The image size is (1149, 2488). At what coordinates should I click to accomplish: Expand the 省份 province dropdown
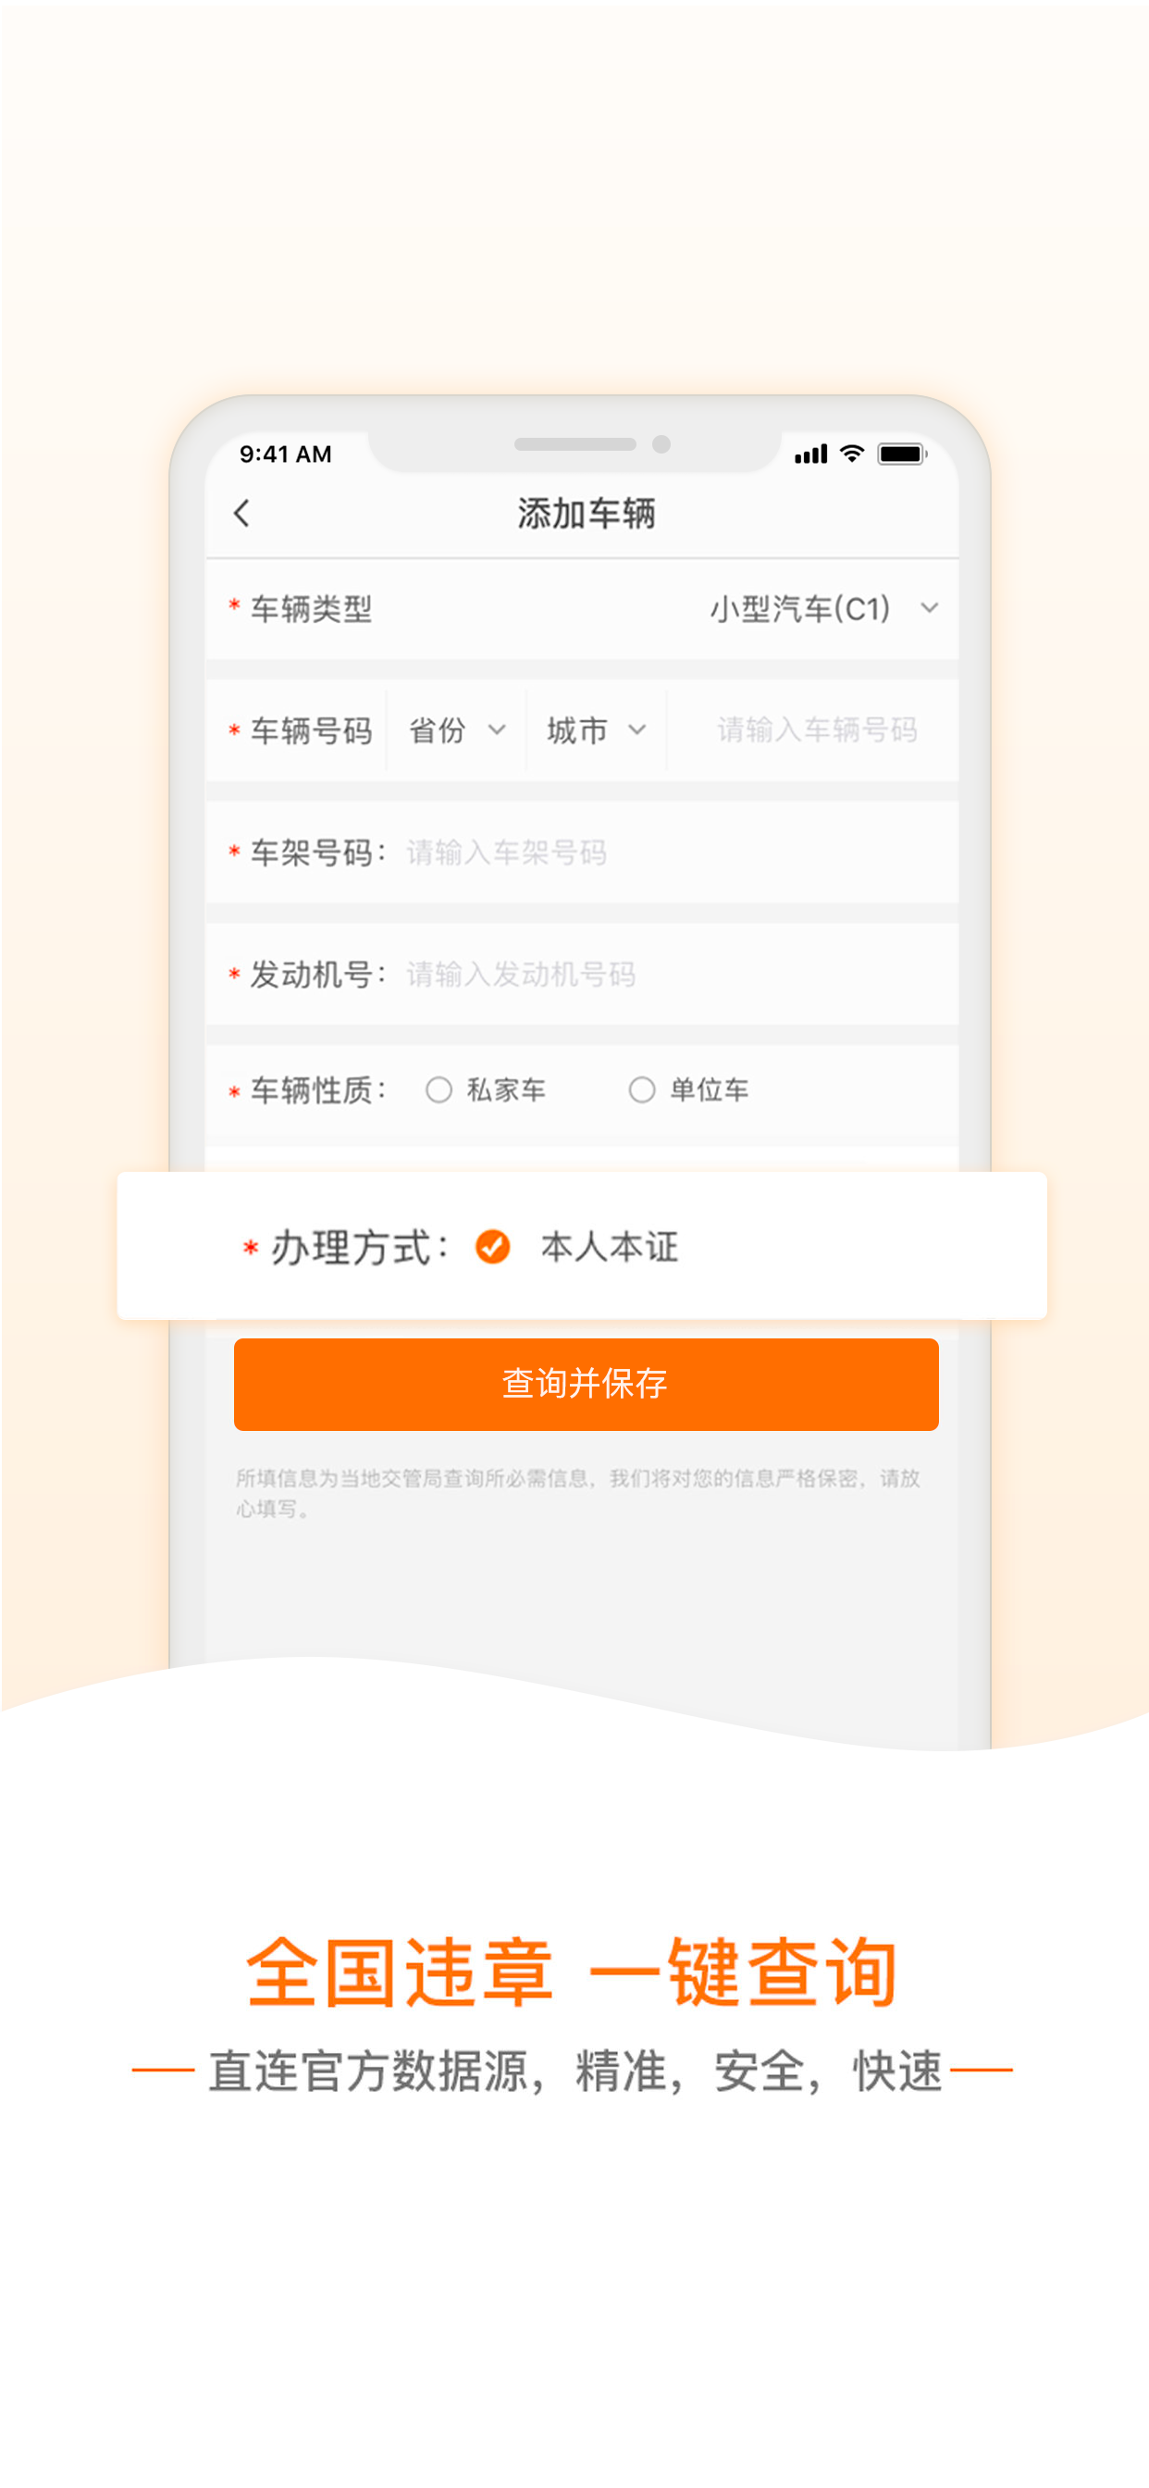pos(456,730)
